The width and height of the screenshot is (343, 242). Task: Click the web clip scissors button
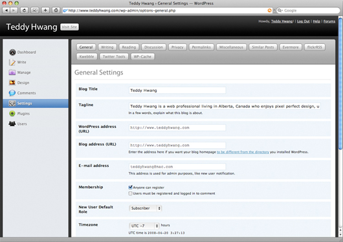(x=35, y=10)
